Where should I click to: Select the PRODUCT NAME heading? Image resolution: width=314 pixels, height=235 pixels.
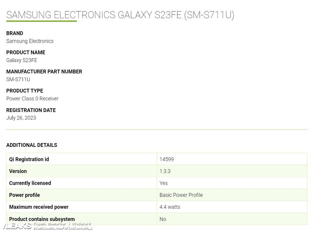pos(26,52)
